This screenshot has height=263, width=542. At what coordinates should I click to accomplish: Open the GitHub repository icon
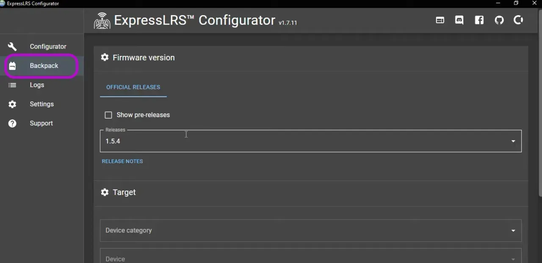click(499, 20)
